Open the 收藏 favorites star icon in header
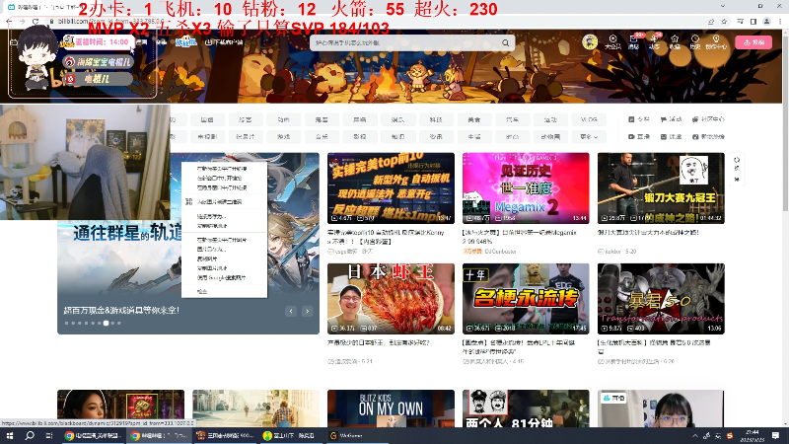 [x=675, y=41]
